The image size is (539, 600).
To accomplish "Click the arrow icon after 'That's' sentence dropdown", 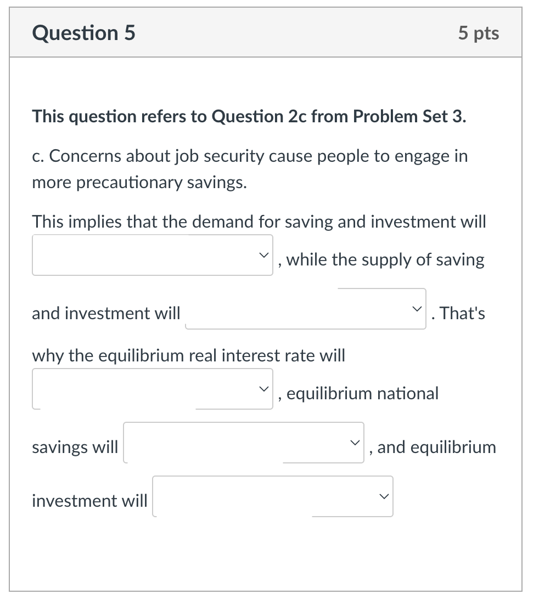I will [417, 308].
